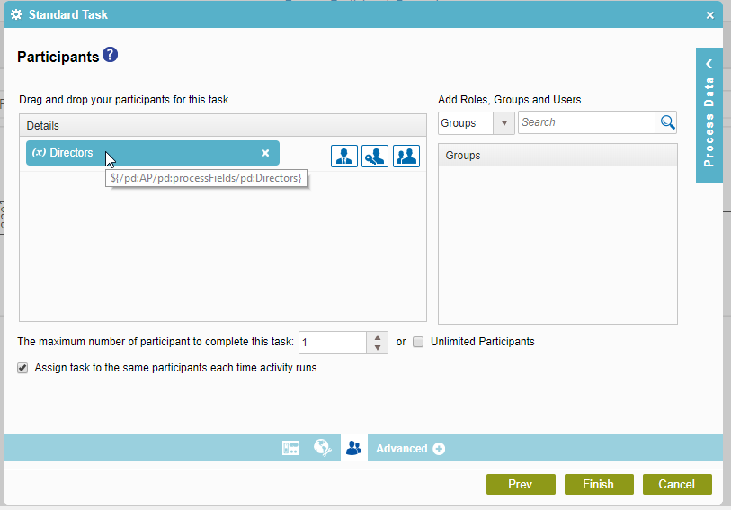Viewport: 731px width, 510px height.
Task: Open the form configuration icon tab
Action: [290, 448]
